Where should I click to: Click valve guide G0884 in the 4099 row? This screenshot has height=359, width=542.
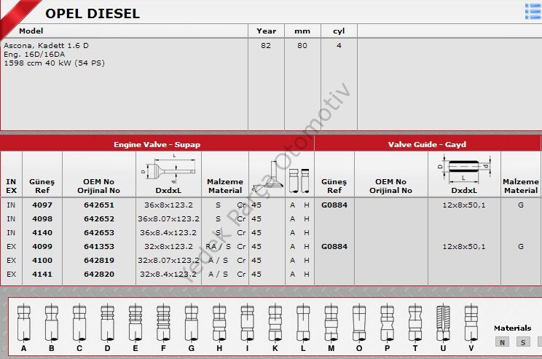(334, 246)
